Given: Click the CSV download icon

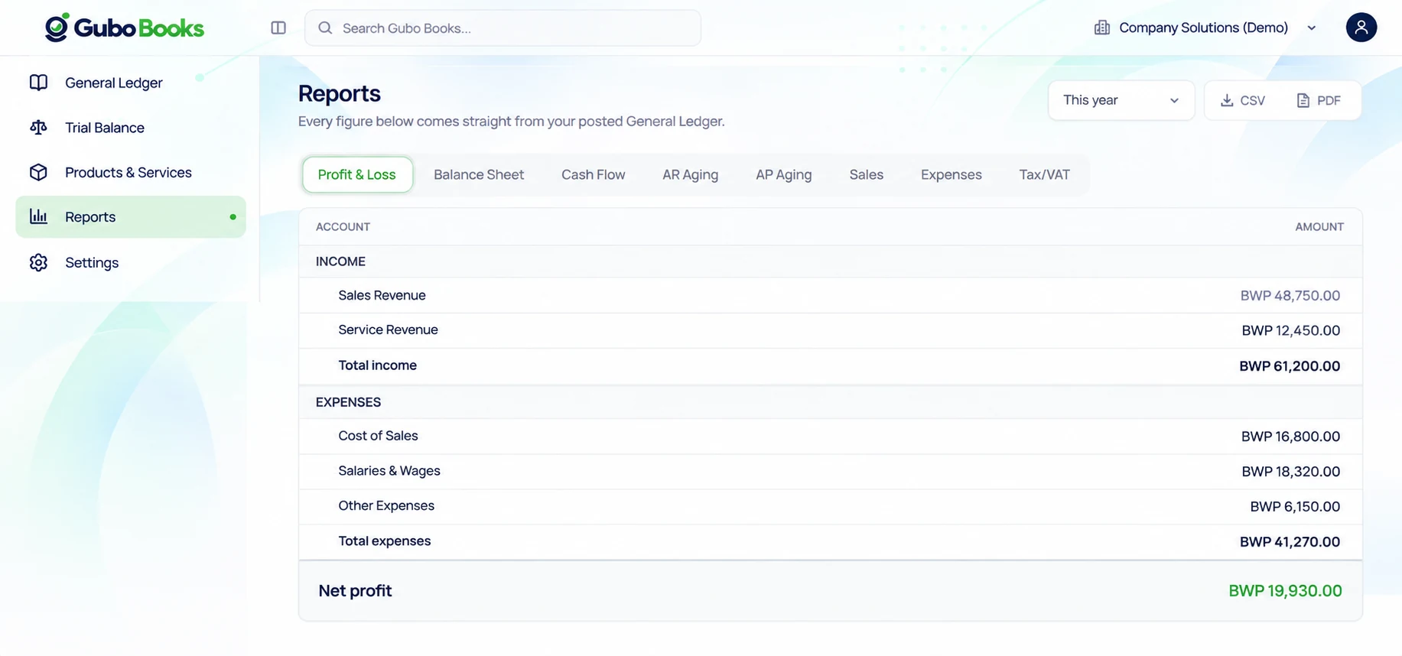Looking at the screenshot, I should (1227, 100).
